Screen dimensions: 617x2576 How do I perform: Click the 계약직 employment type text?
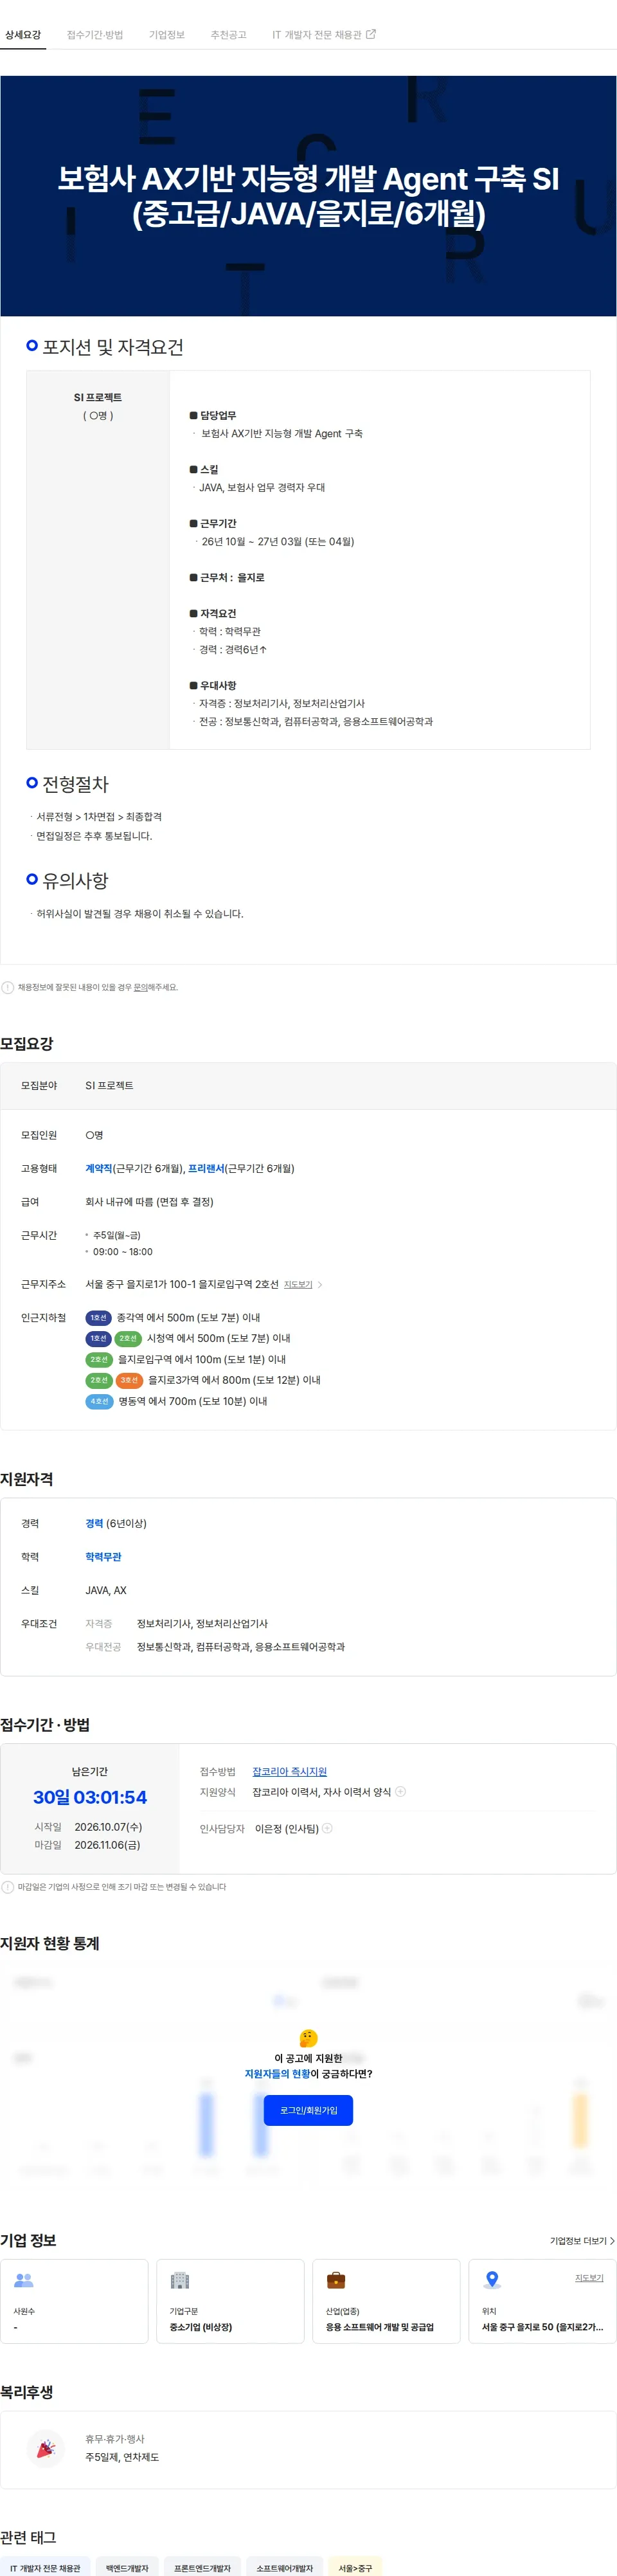98,1168
